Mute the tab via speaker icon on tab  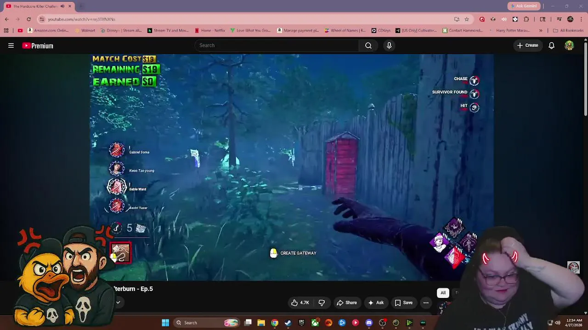point(62,6)
